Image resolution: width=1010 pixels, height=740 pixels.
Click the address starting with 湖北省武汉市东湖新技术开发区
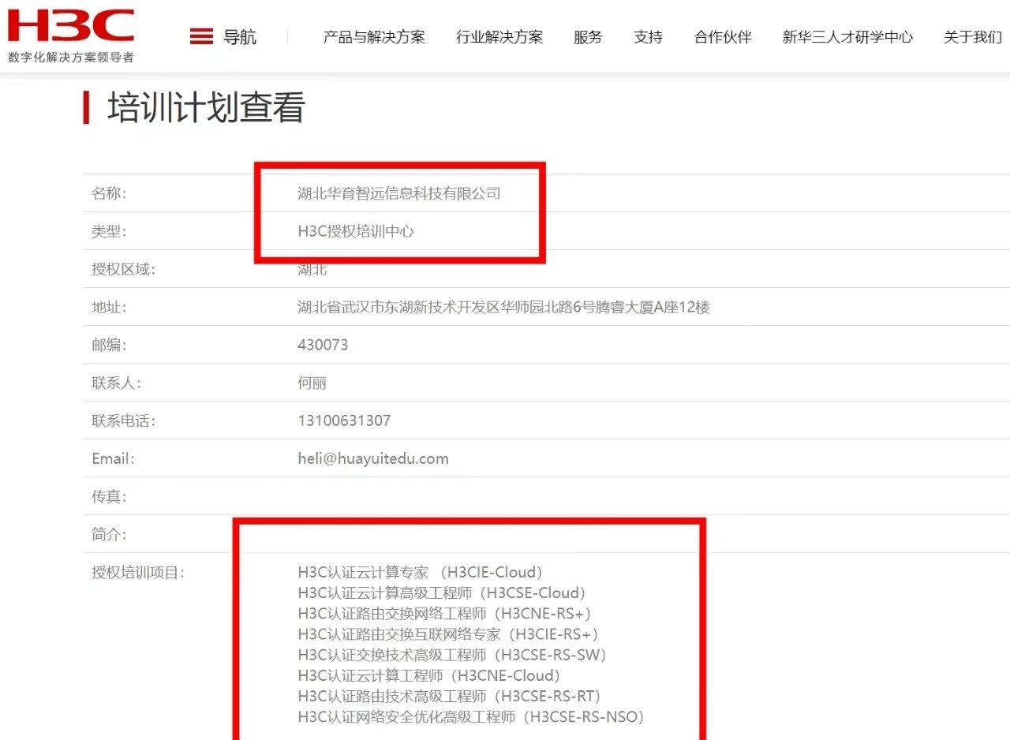pyautogui.click(x=503, y=307)
